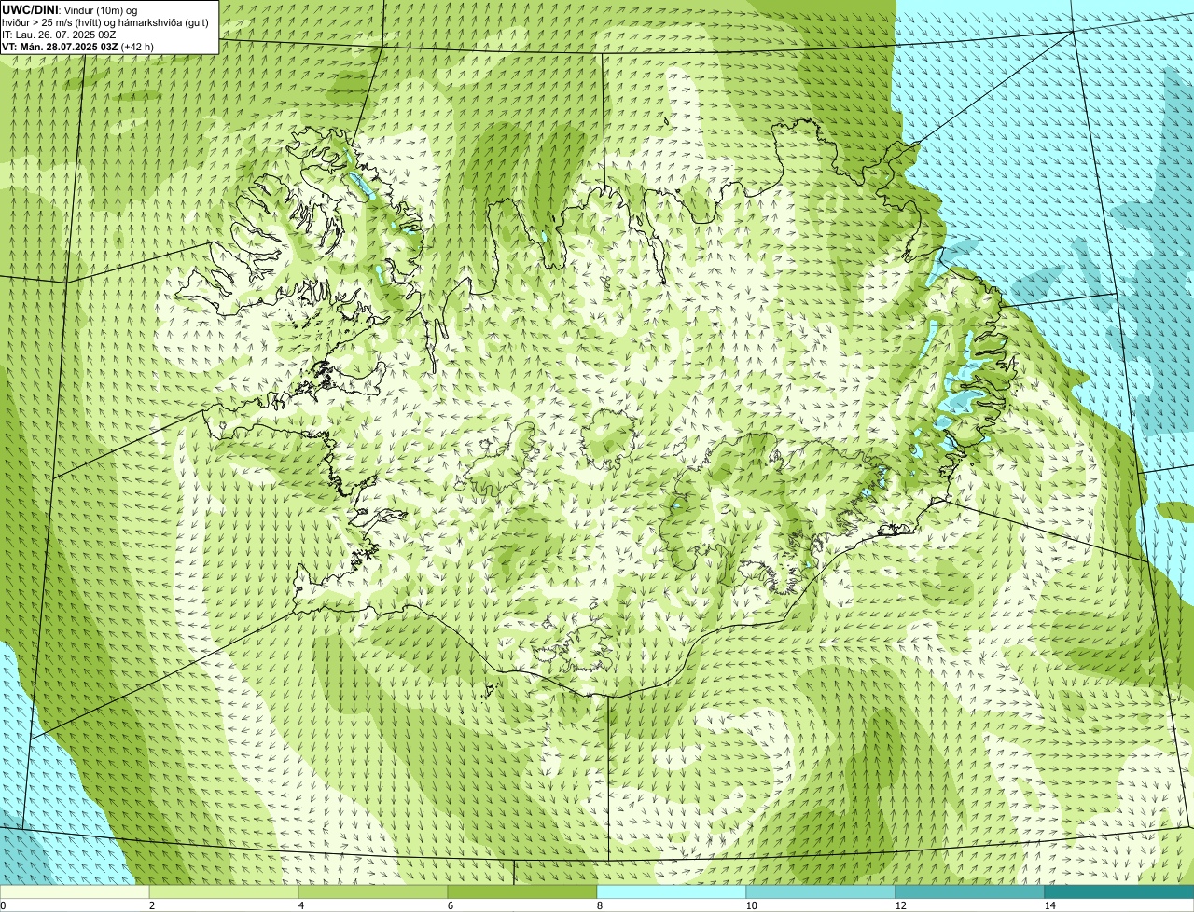Click the 0–2 m/s pale yellow legend swatch
1194x912 pixels.
pyautogui.click(x=75, y=891)
